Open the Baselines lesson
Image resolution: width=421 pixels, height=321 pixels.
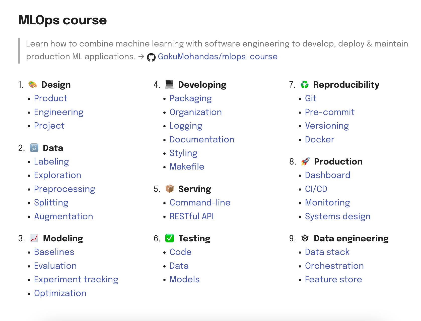54,252
